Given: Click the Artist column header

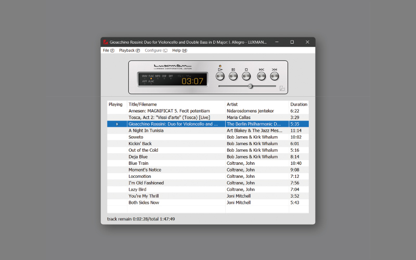Looking at the screenshot, I should [232, 105].
